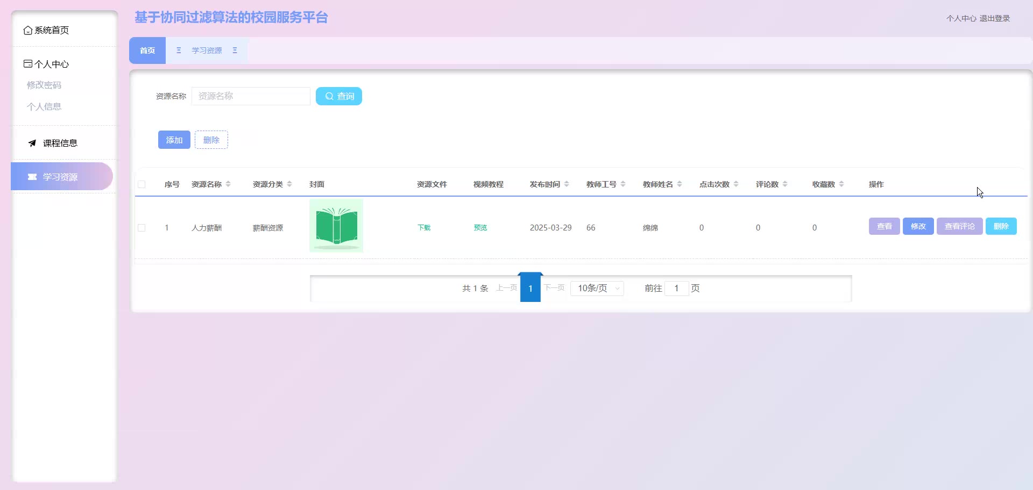Download the resource file via 下载 link
Image resolution: width=1033 pixels, height=490 pixels.
tap(424, 228)
